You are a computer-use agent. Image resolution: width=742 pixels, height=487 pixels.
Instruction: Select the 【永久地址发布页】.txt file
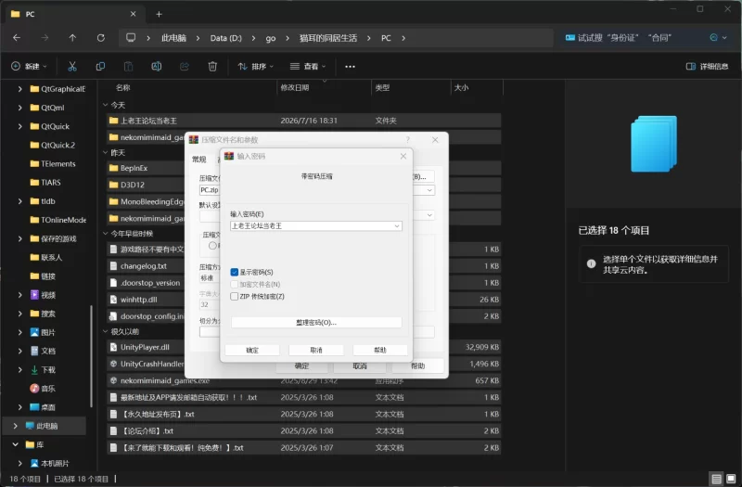click(x=304, y=414)
